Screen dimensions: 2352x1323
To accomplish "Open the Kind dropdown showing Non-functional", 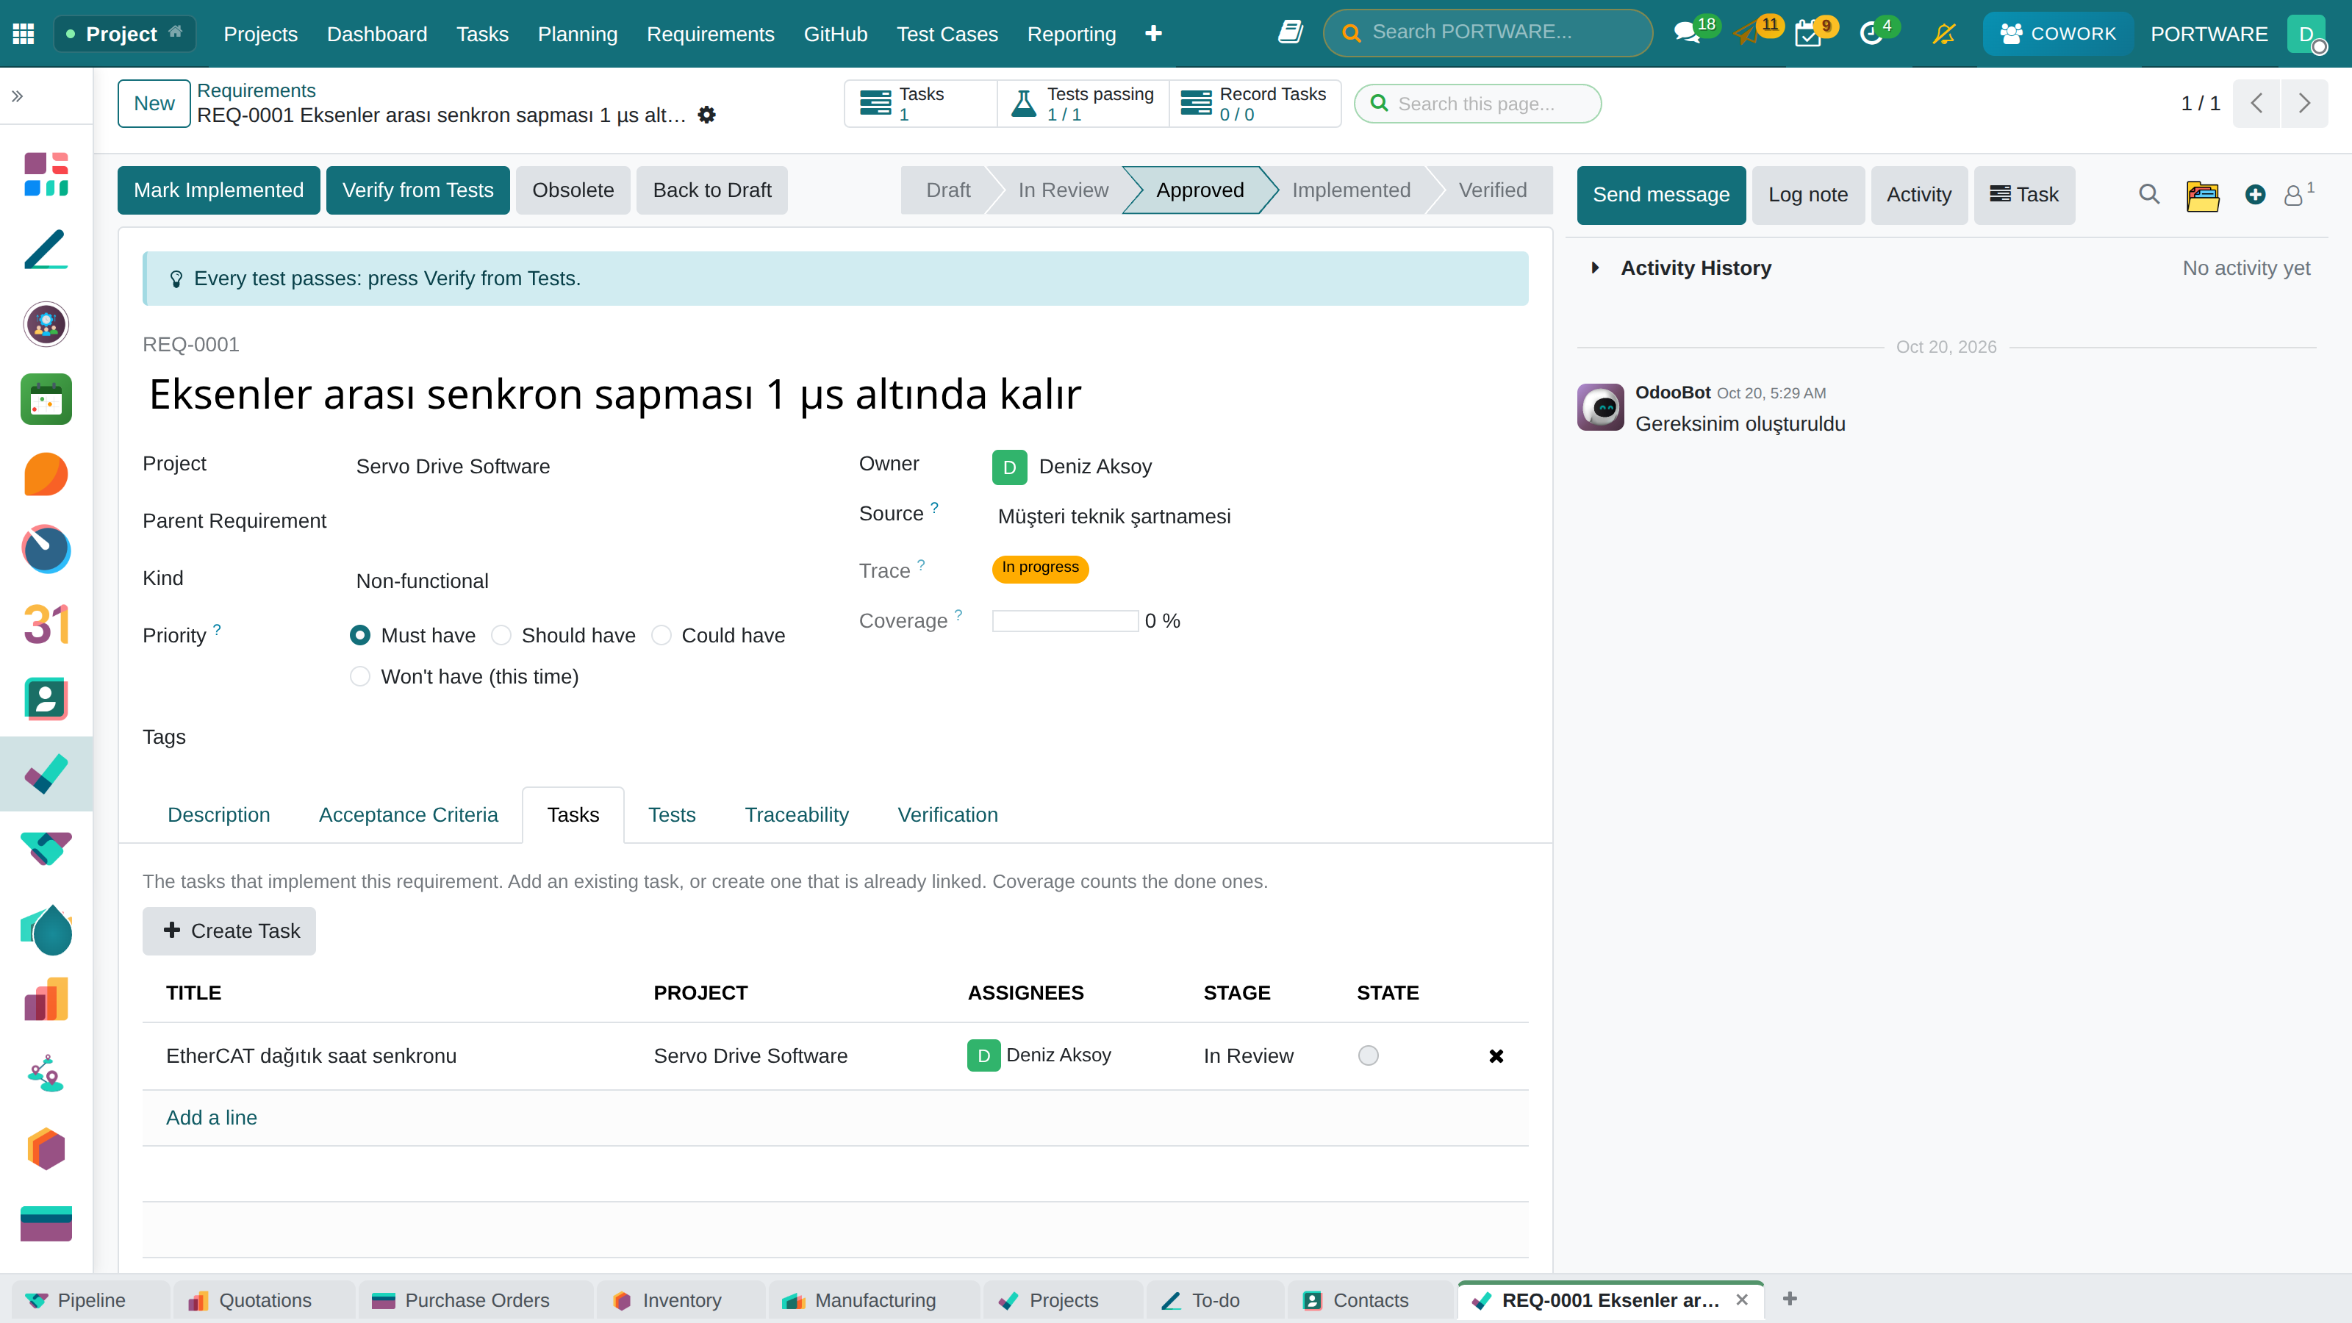I will click(x=584, y=581).
